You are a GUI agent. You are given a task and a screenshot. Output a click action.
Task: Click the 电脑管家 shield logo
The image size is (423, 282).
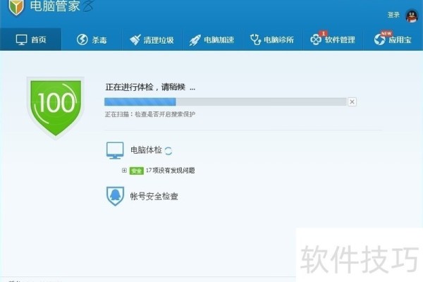pos(16,7)
